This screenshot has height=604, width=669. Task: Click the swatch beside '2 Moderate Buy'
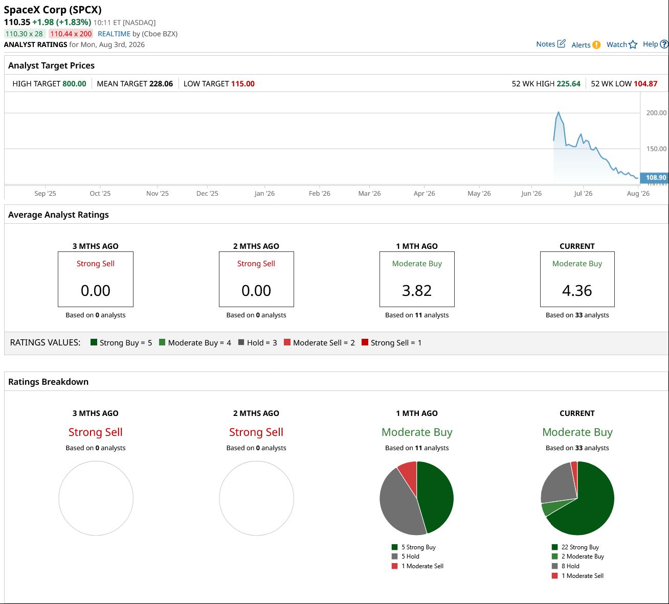point(555,556)
